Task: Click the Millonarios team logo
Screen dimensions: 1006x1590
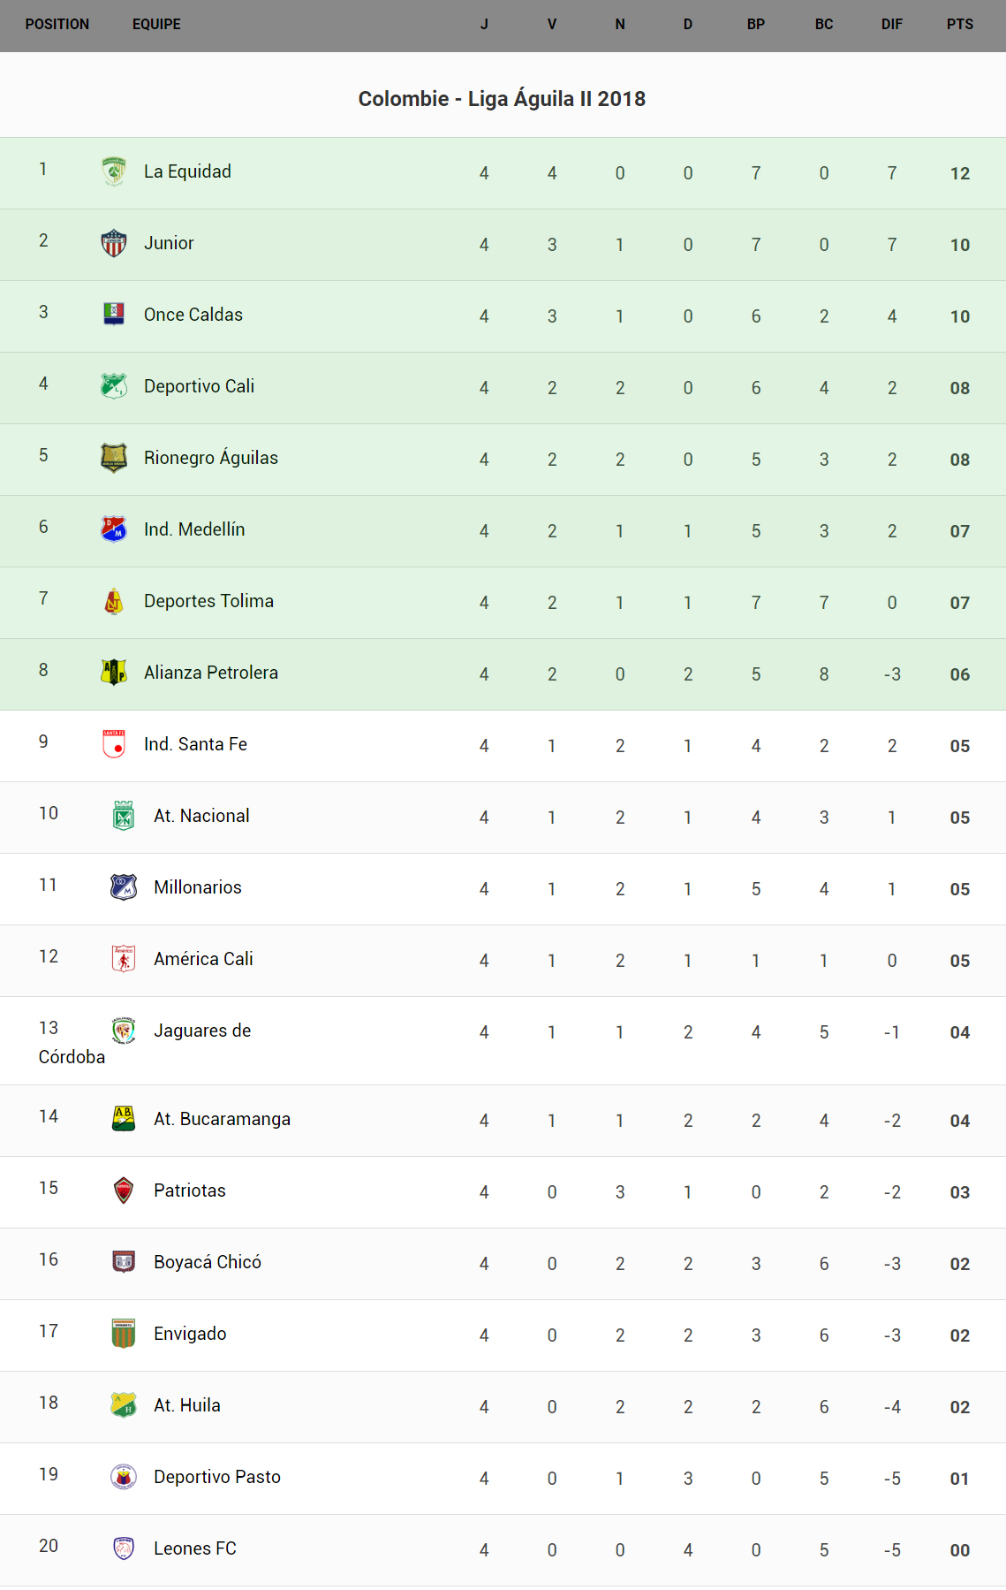Action: point(124,887)
